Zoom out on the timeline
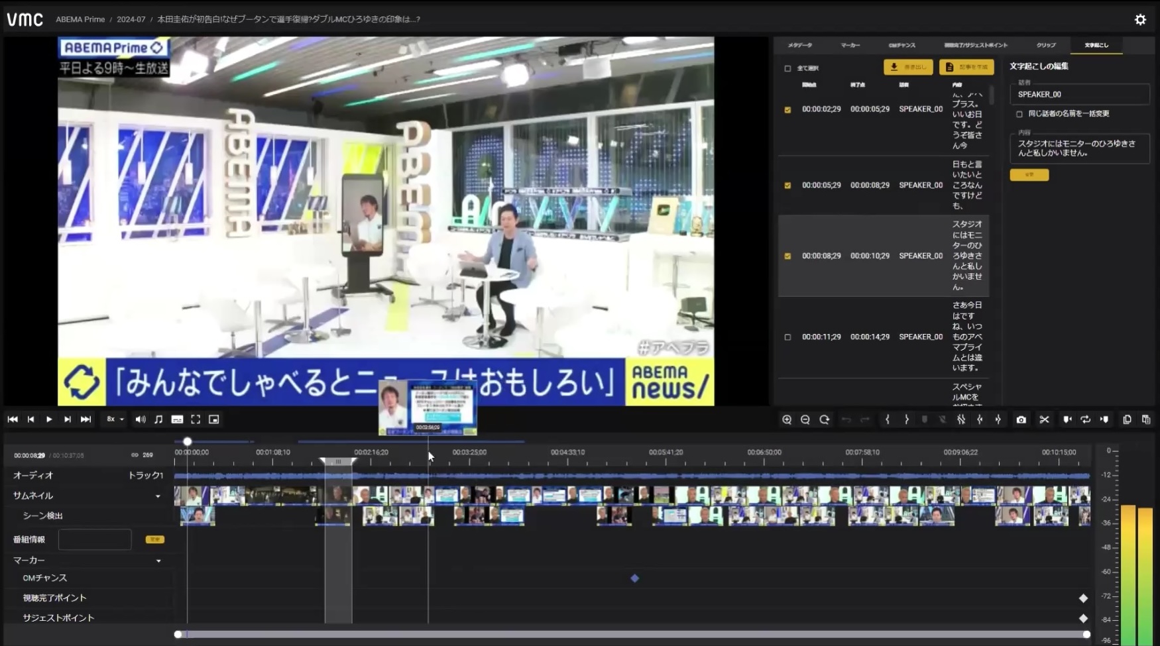The image size is (1160, 646). [x=805, y=419]
